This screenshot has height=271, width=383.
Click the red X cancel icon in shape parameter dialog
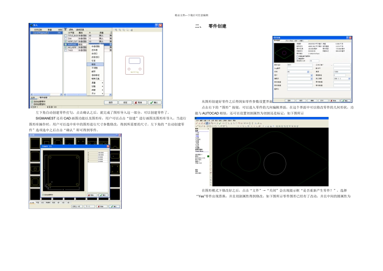89,195
